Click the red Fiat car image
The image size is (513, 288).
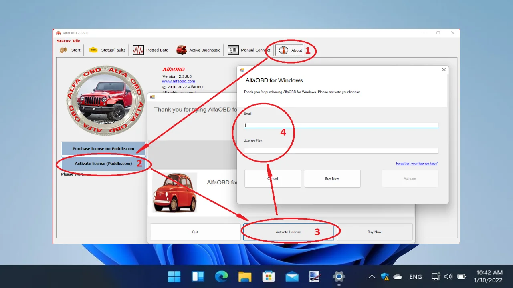(174, 192)
